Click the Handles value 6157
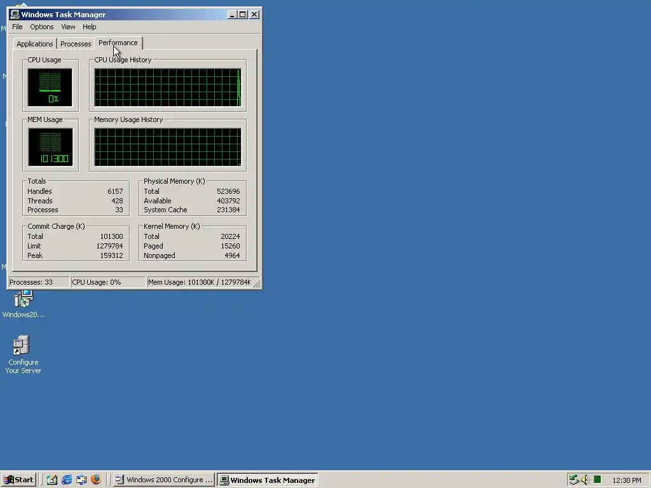651x488 pixels. tap(115, 191)
